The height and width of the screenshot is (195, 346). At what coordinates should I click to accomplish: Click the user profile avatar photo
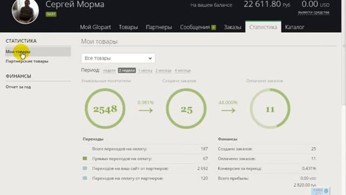tap(25, 11)
